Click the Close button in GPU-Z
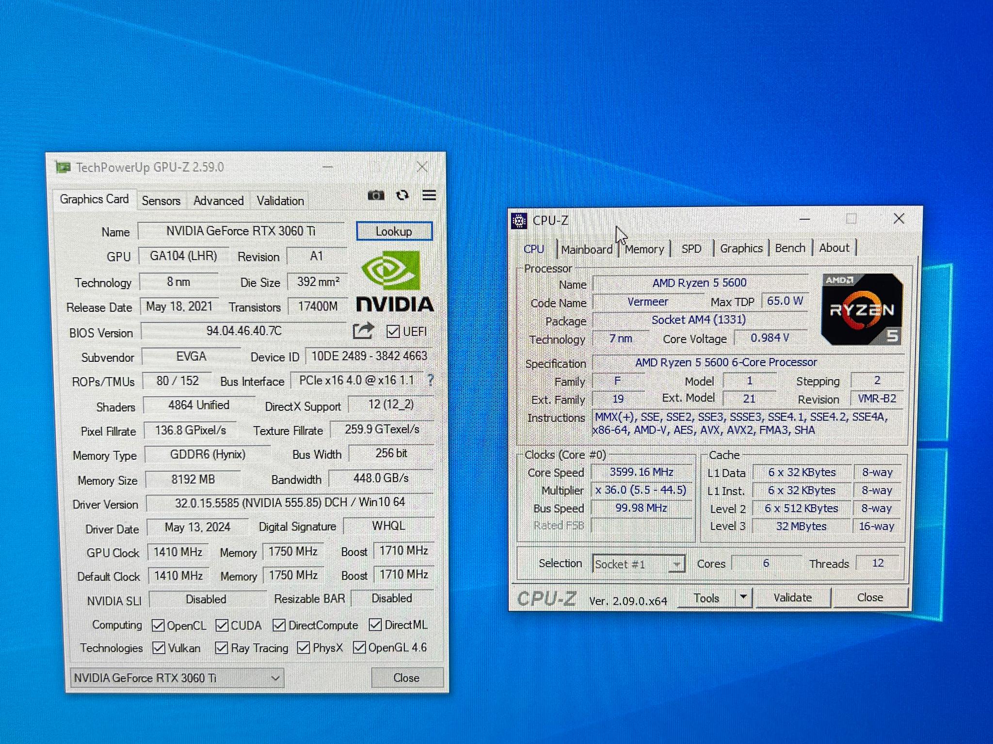Screen dimensions: 993x744 406,678
